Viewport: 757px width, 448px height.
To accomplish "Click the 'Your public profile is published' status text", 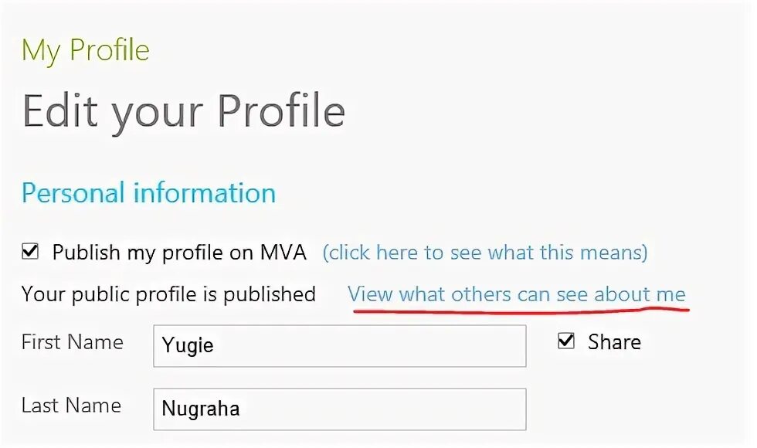I will pos(168,294).
